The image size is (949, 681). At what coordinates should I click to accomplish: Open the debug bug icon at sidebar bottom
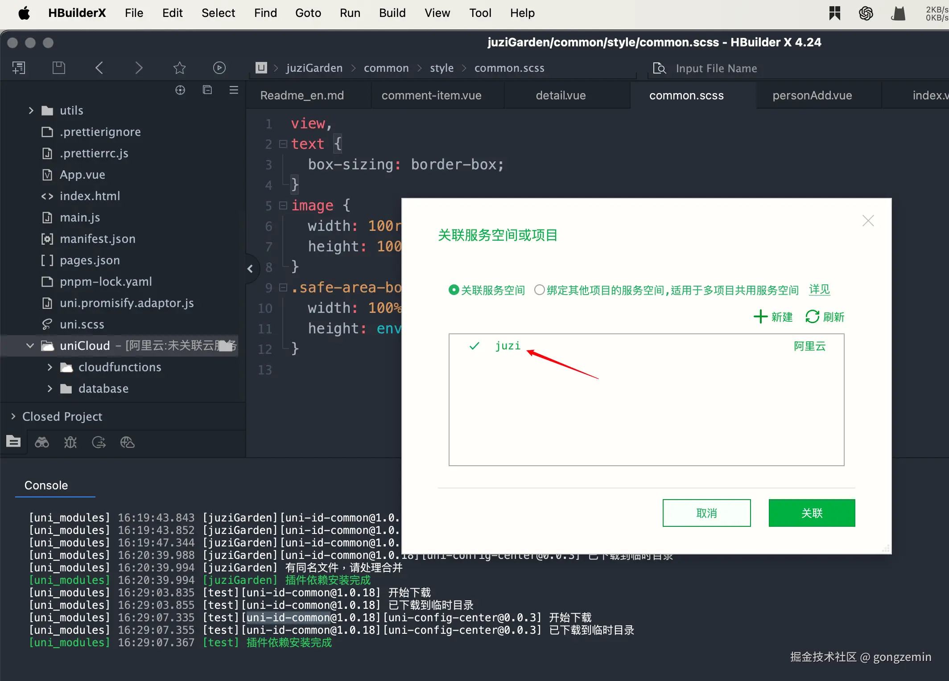coord(70,442)
